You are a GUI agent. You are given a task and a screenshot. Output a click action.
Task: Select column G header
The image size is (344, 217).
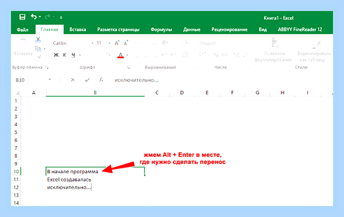point(257,93)
